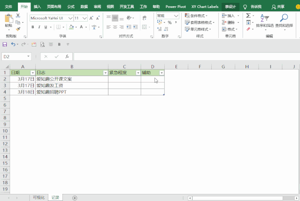Image resolution: width=300 pixels, height=201 pixels.
Task: Apply comma style
Action: tap(176, 23)
